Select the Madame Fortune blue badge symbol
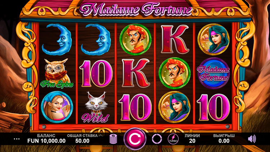 pos(213,73)
